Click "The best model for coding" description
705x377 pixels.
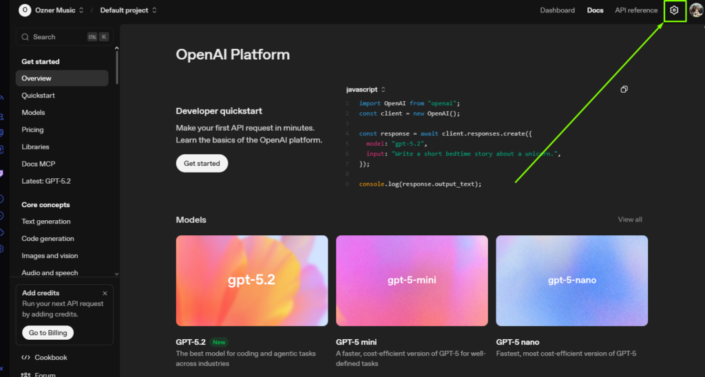(x=246, y=358)
